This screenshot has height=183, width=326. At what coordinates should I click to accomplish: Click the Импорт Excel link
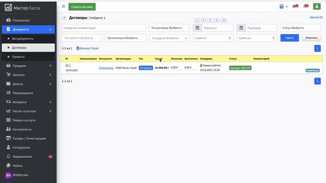(x=87, y=48)
